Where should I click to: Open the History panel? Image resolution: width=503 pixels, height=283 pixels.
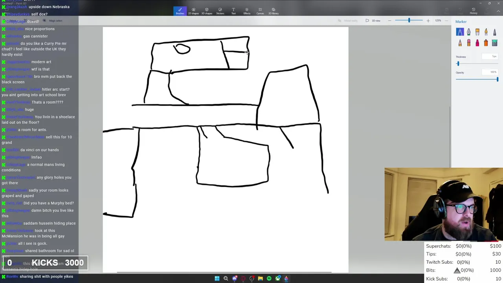point(474,11)
